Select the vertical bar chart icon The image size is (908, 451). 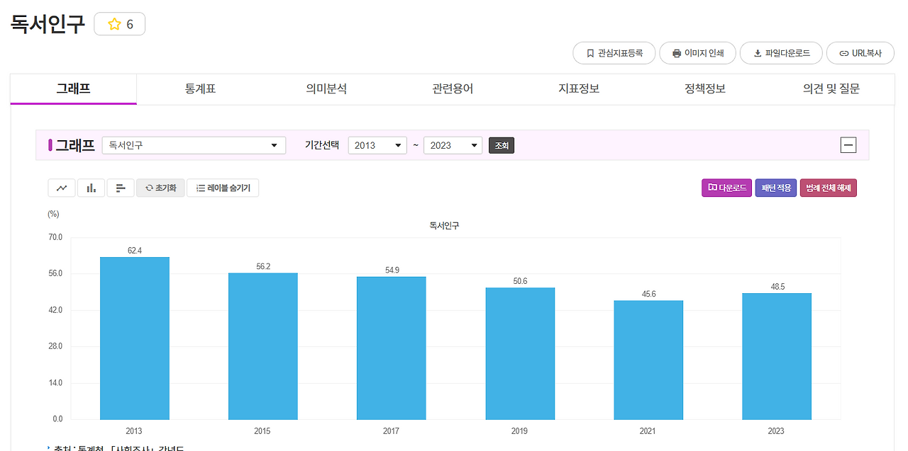click(91, 188)
